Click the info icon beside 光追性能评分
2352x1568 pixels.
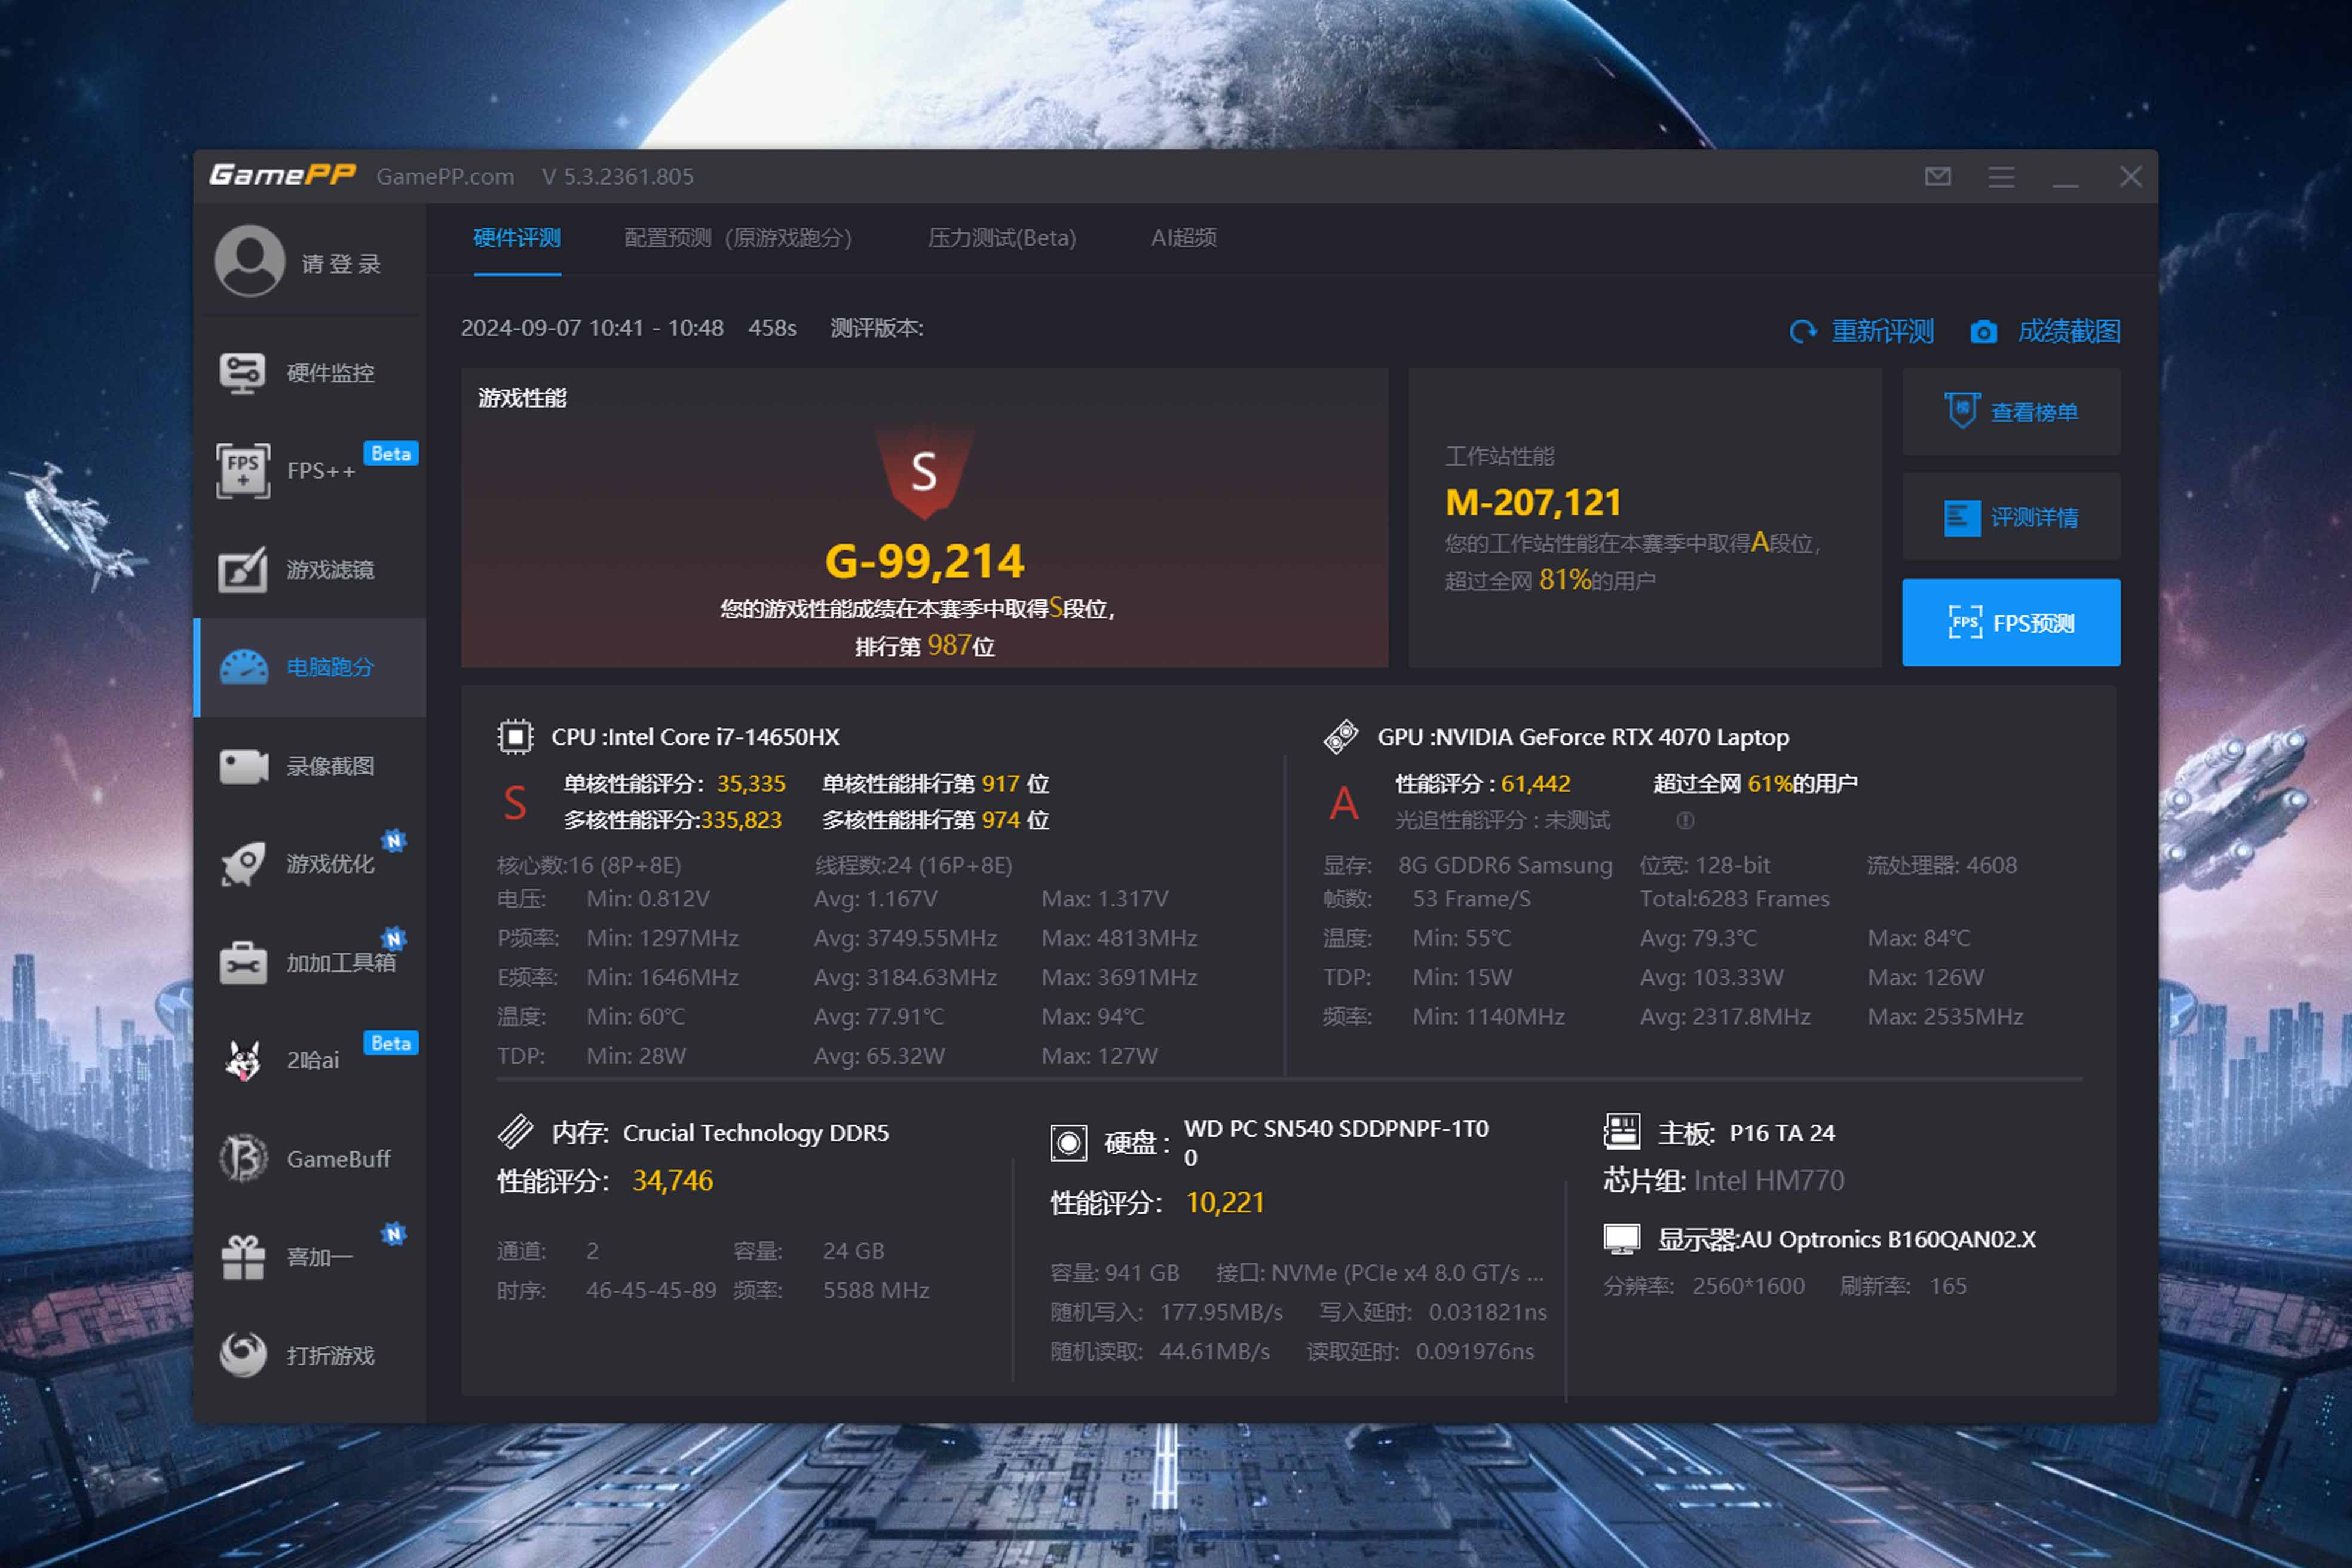[1685, 821]
